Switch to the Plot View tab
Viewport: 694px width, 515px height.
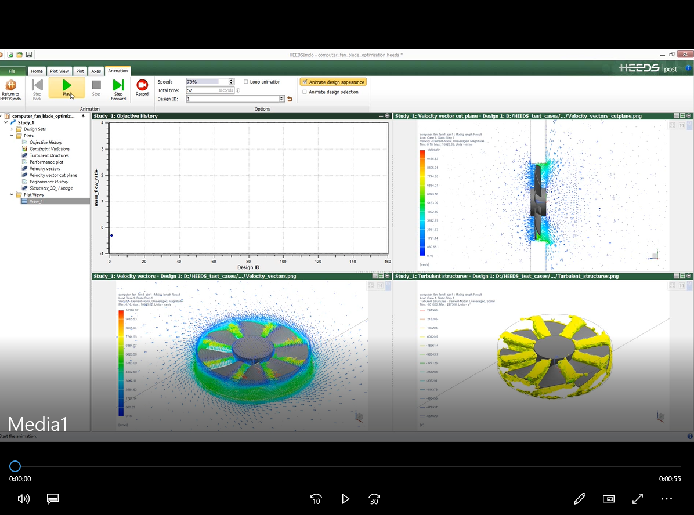click(59, 71)
